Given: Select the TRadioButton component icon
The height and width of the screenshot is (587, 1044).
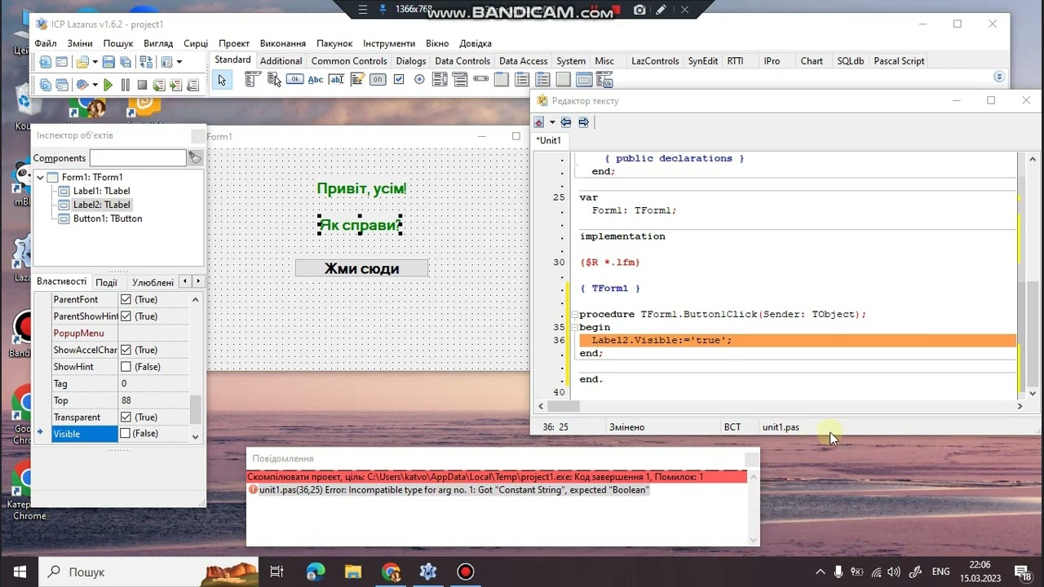Looking at the screenshot, I should (x=419, y=80).
